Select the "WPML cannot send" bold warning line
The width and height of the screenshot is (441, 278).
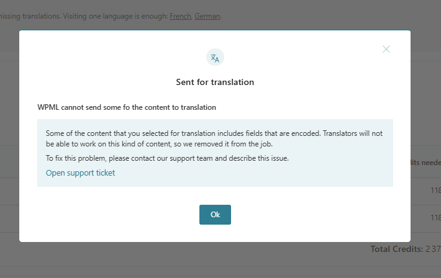click(x=127, y=107)
